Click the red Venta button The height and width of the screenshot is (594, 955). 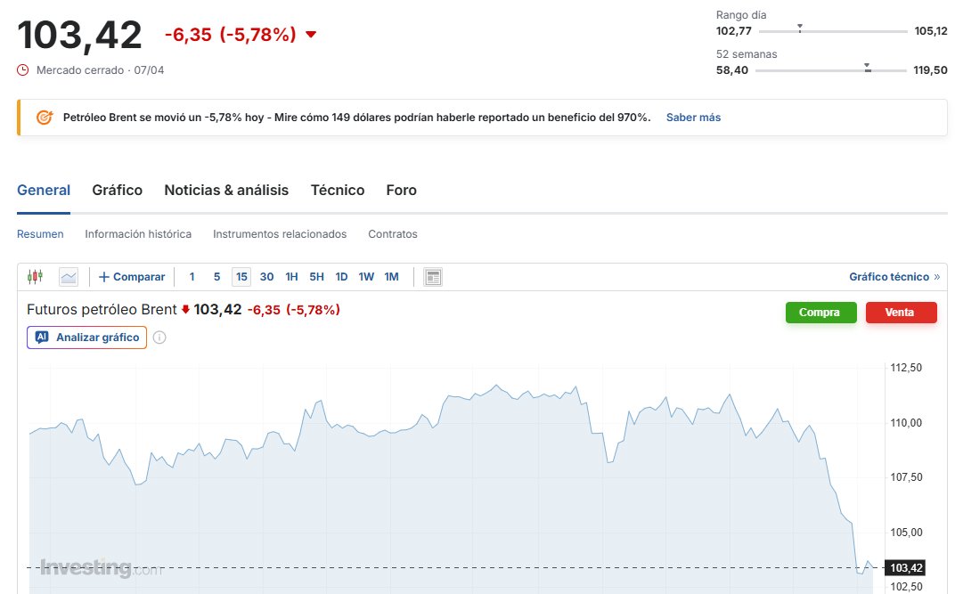click(902, 313)
